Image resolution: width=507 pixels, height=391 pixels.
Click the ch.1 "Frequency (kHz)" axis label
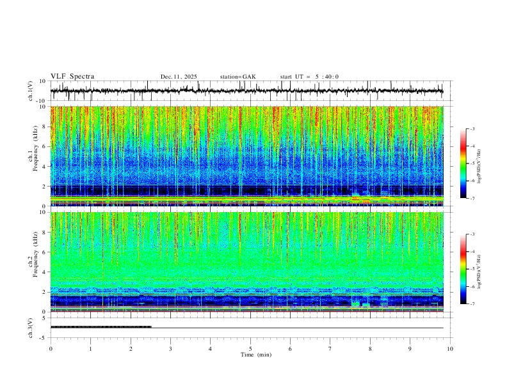(x=35, y=148)
